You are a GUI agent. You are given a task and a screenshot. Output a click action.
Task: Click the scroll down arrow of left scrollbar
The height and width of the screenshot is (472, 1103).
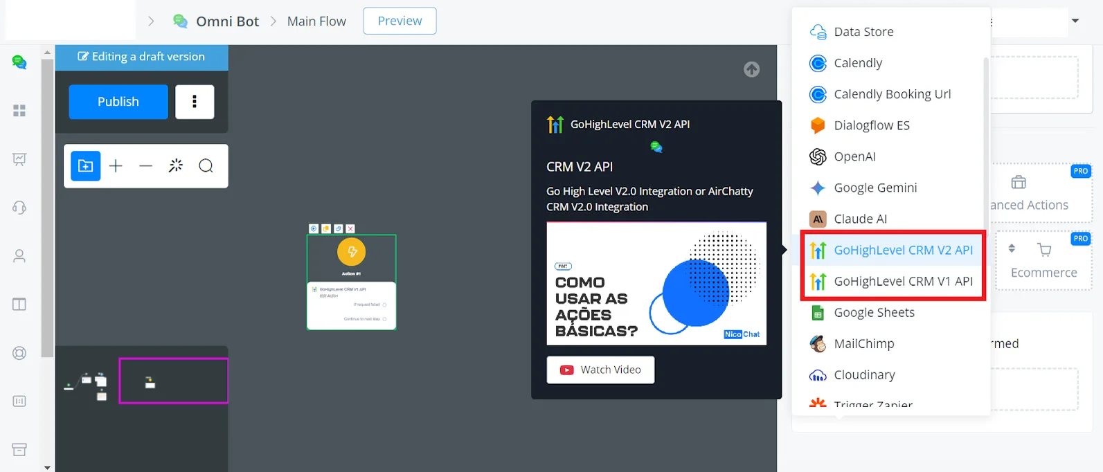pyautogui.click(x=47, y=467)
